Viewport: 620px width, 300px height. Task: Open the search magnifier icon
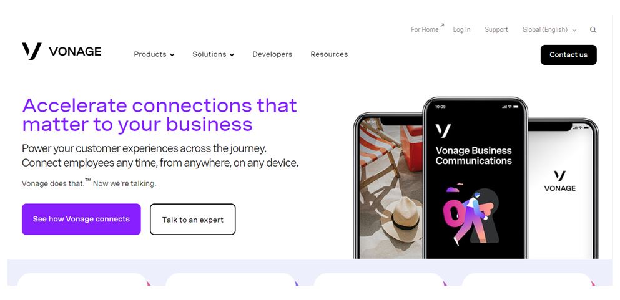[593, 29]
